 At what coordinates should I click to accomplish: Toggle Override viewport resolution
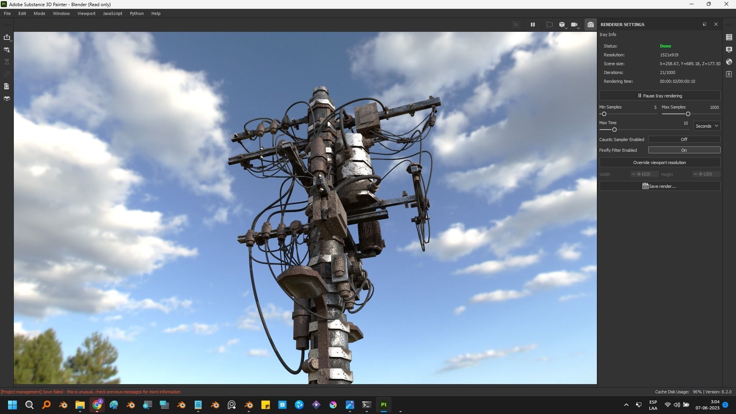(659, 163)
